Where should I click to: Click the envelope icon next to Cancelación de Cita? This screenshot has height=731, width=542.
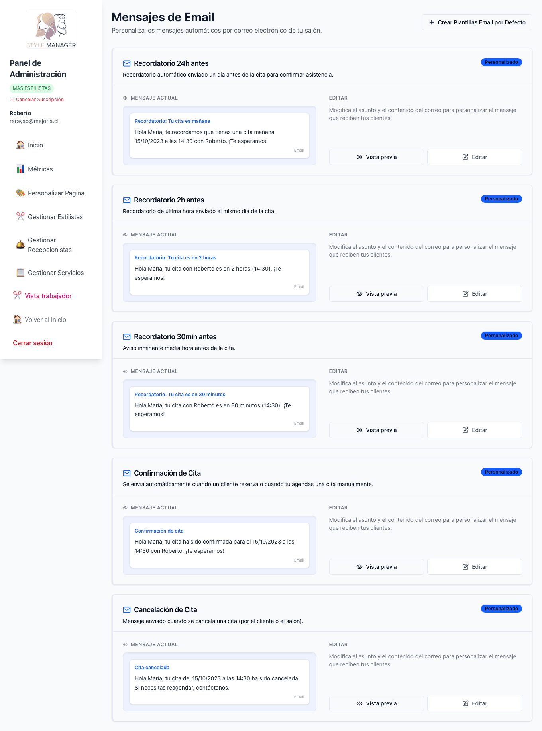(x=127, y=610)
